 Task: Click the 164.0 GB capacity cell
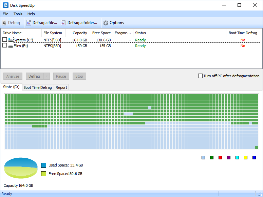pyautogui.click(x=79, y=40)
